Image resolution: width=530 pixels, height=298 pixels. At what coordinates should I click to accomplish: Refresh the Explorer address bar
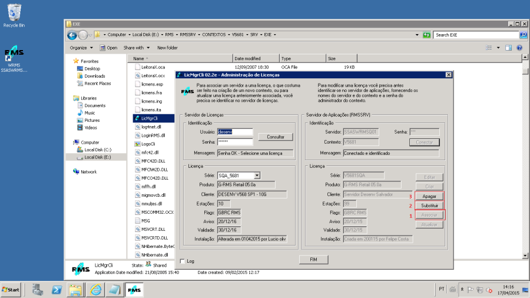pos(426,35)
